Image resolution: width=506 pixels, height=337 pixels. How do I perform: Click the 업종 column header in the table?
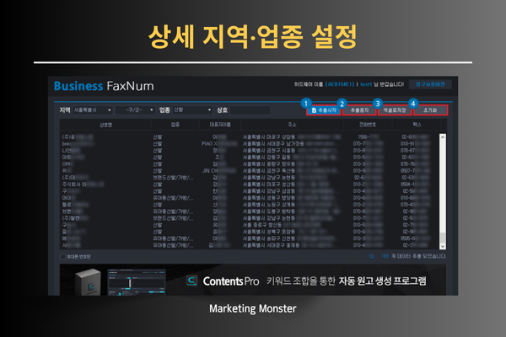pos(175,125)
